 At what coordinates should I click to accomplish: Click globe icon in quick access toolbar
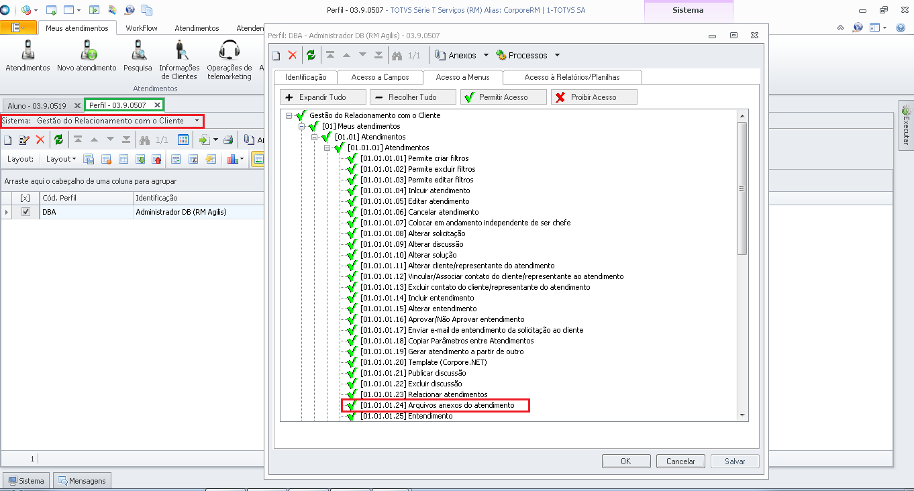tap(130, 10)
